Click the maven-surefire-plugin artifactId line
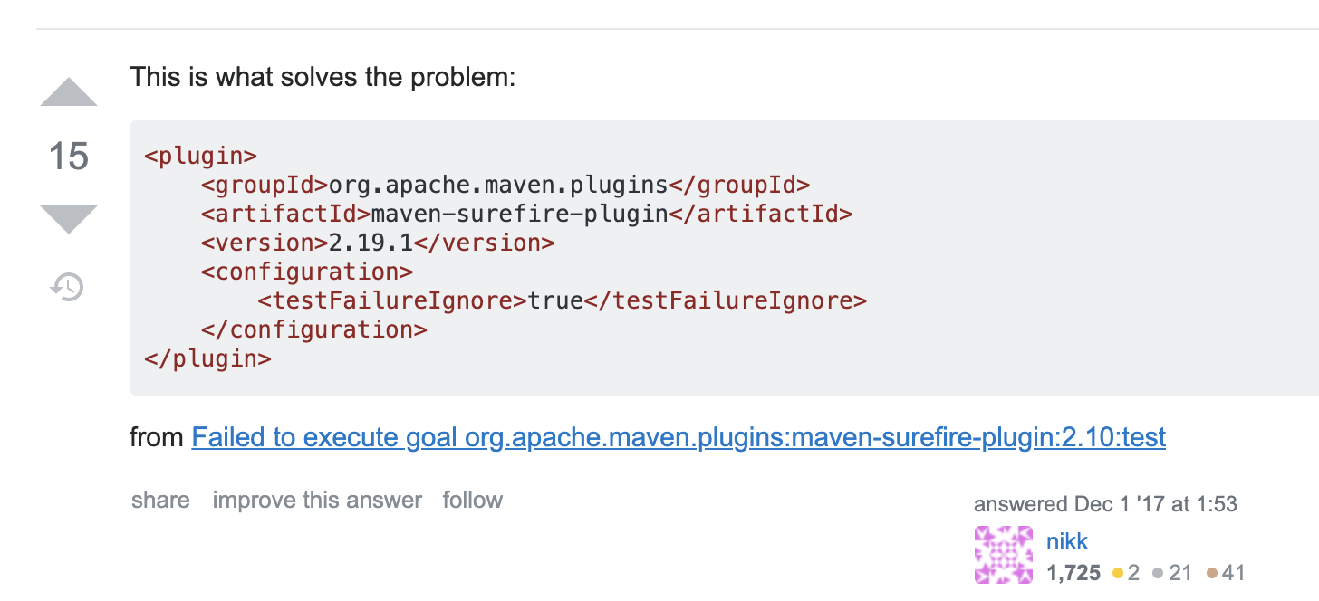The image size is (1319, 601). point(527,214)
